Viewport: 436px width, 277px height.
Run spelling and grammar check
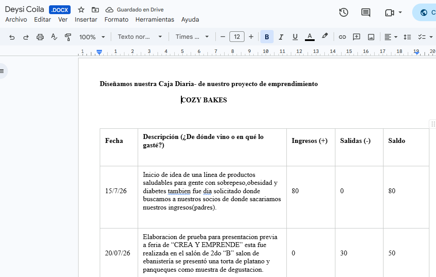click(54, 37)
